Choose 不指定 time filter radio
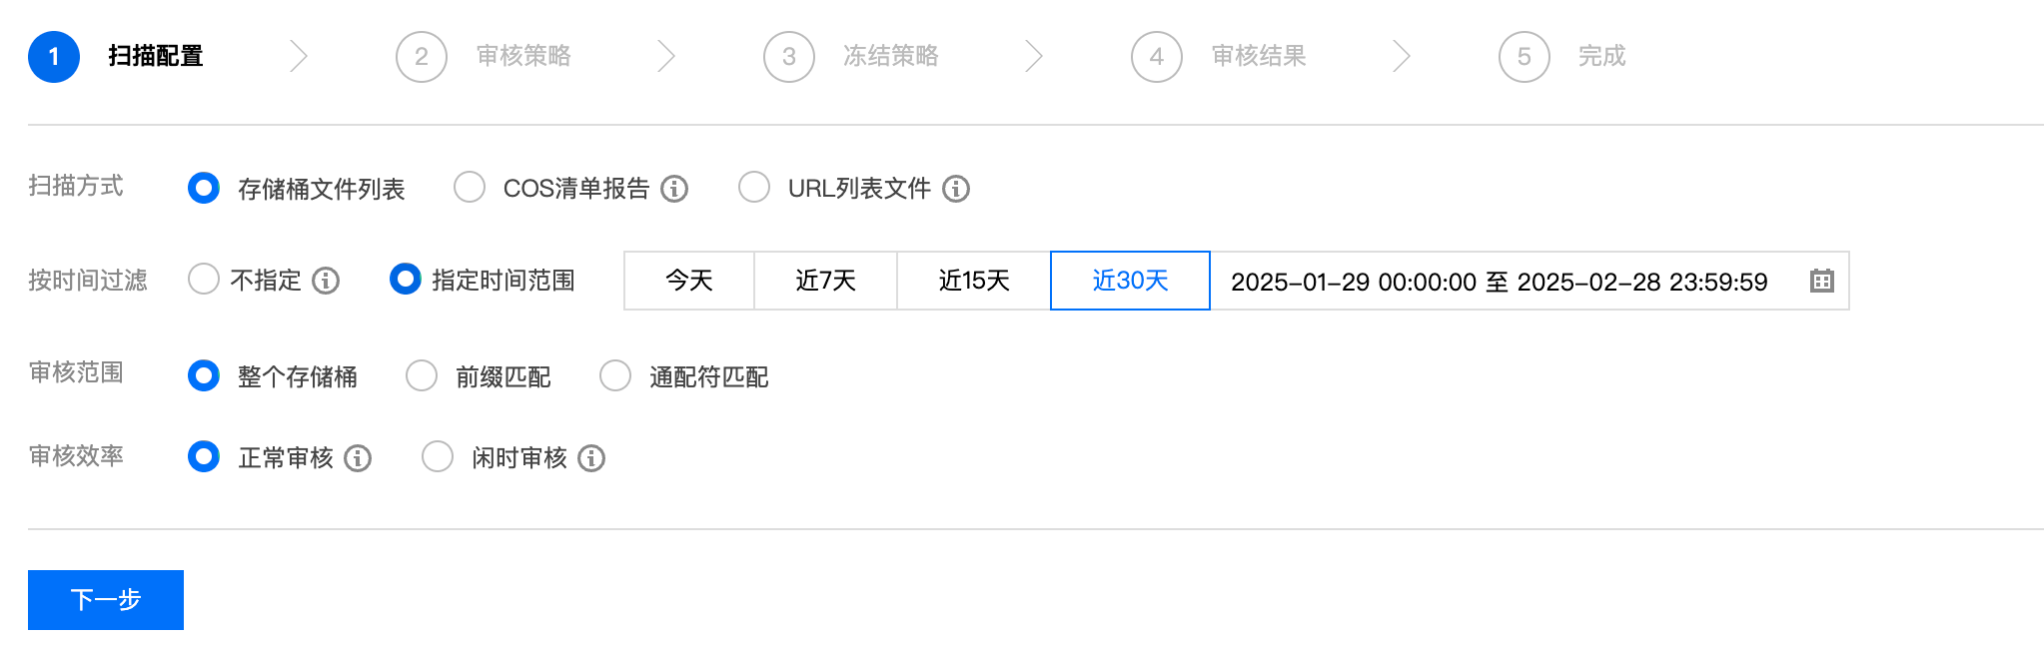 pos(204,280)
